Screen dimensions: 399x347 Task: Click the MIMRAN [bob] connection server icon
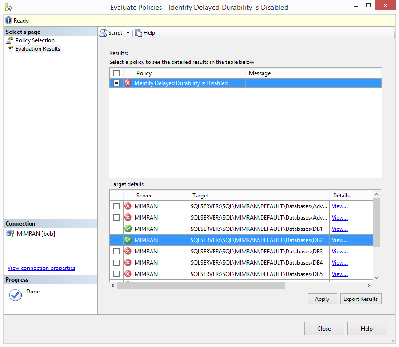point(10,234)
